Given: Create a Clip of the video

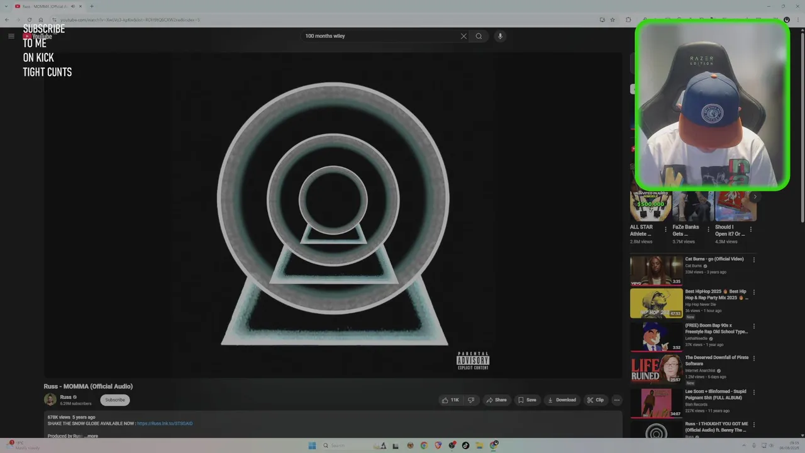Looking at the screenshot, I should click(595, 400).
